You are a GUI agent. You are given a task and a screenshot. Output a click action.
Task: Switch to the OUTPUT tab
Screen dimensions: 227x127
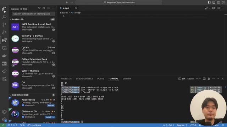pyautogui.click(x=127, y=79)
